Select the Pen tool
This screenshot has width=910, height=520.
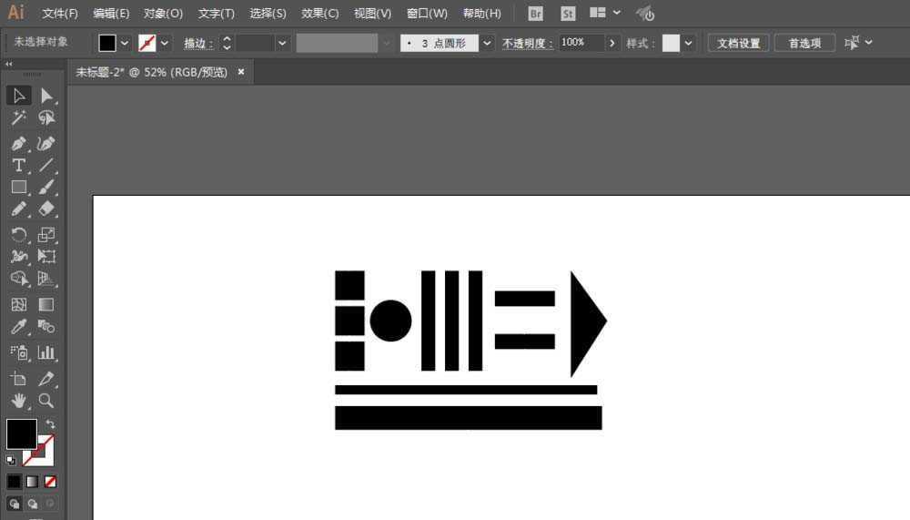tap(18, 143)
